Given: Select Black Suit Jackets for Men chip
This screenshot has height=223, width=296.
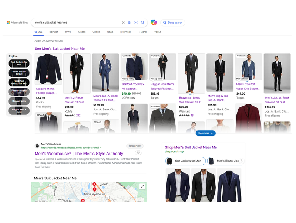Looking at the screenshot, I should [x=19, y=82].
